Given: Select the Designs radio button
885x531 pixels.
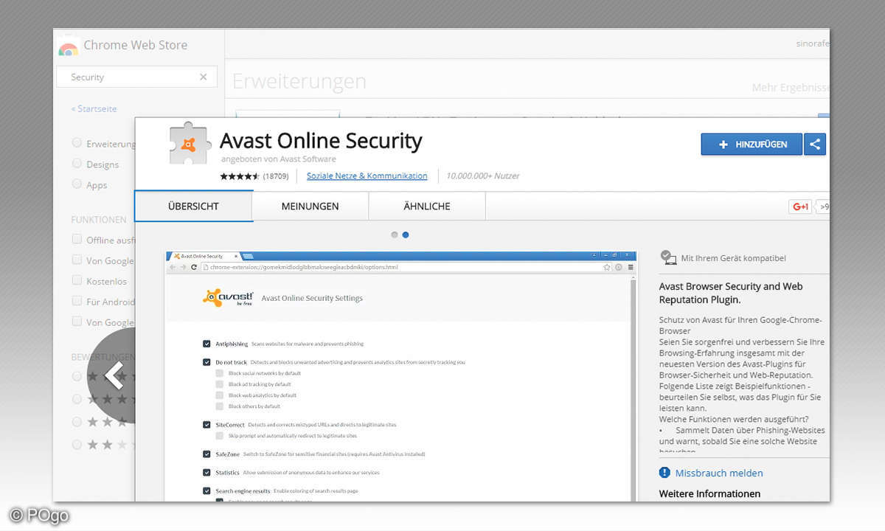Looking at the screenshot, I should (x=77, y=164).
